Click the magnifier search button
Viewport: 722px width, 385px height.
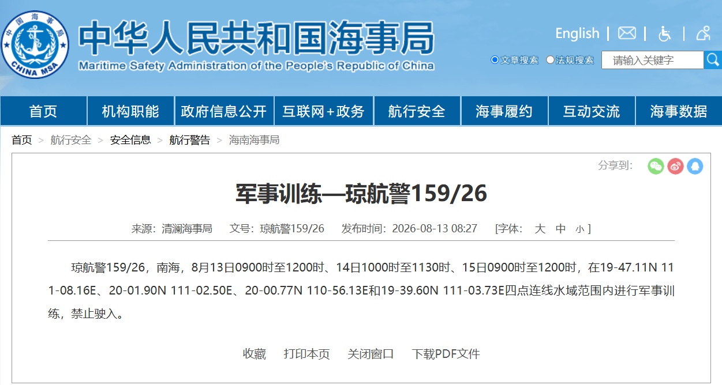(x=713, y=59)
